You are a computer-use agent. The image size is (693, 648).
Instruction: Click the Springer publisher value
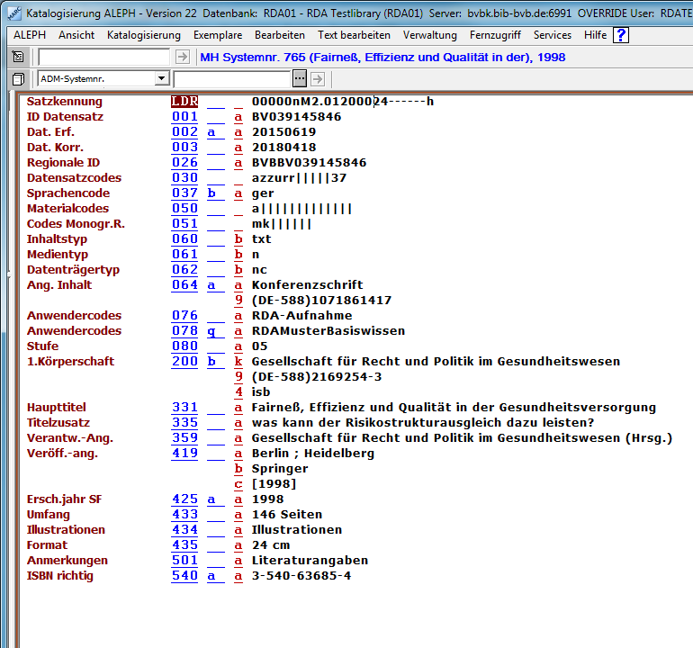pos(279,469)
